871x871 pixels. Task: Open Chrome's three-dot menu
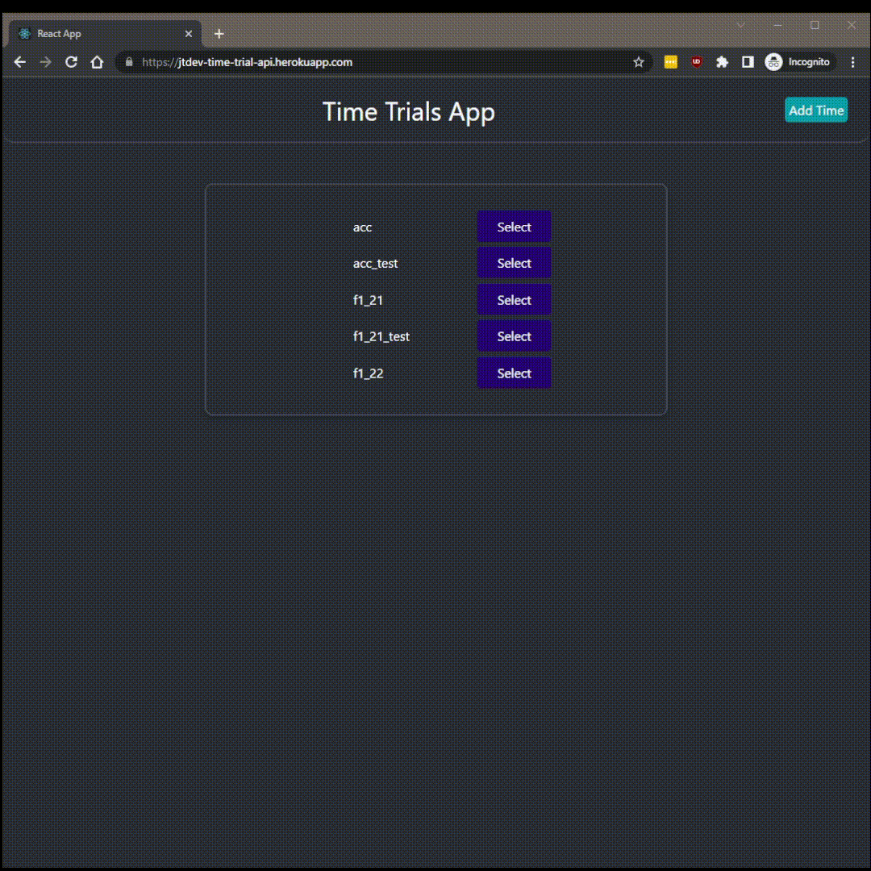(x=853, y=61)
